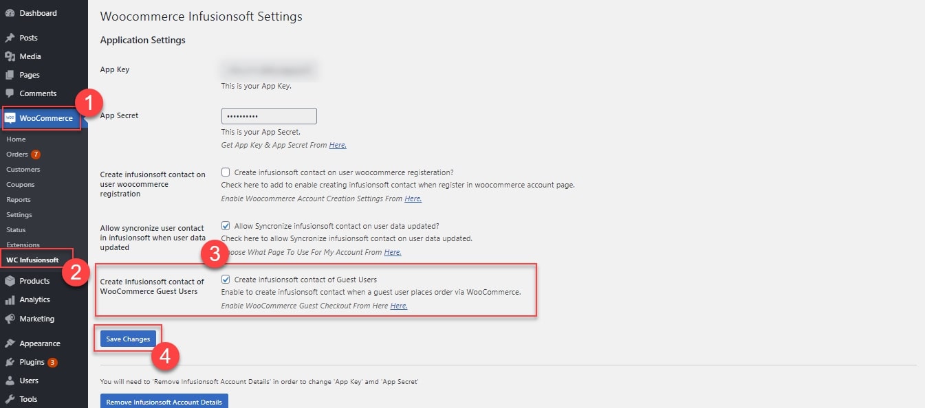Click the Media library icon
925x408 pixels.
[10, 56]
